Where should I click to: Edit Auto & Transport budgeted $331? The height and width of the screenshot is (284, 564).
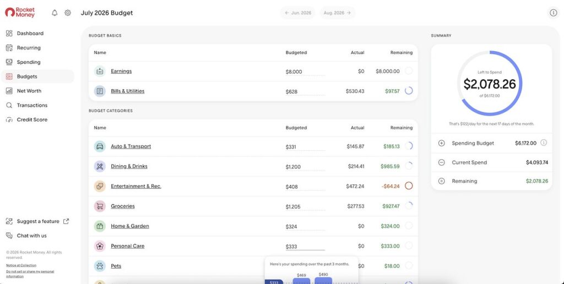pos(305,147)
